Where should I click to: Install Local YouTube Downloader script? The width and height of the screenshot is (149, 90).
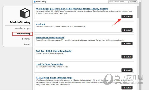point(127,70)
